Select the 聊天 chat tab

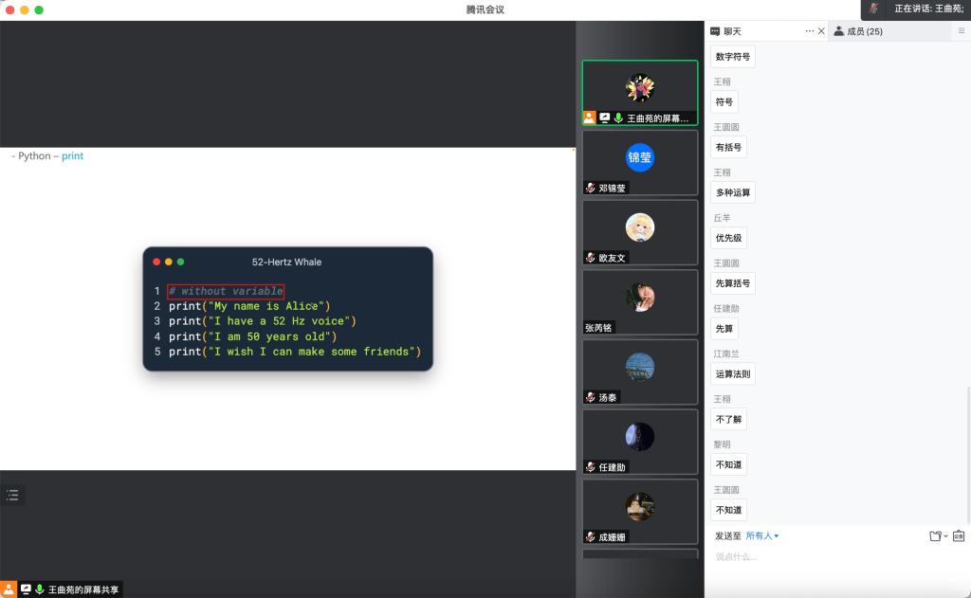click(x=733, y=31)
